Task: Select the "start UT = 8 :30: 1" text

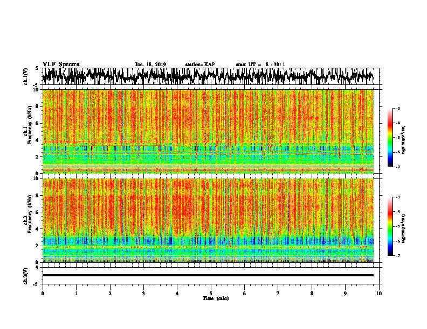Action: pos(260,65)
